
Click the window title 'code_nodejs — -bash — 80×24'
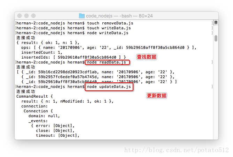pyautogui.click(x=119, y=16)
